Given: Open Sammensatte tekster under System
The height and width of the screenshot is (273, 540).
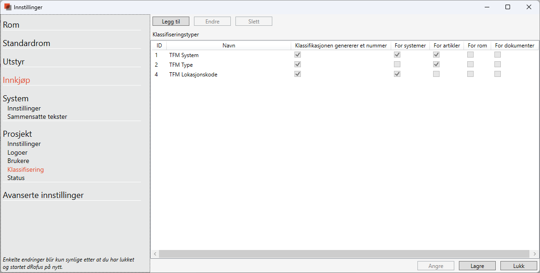Looking at the screenshot, I should pyautogui.click(x=37, y=117).
